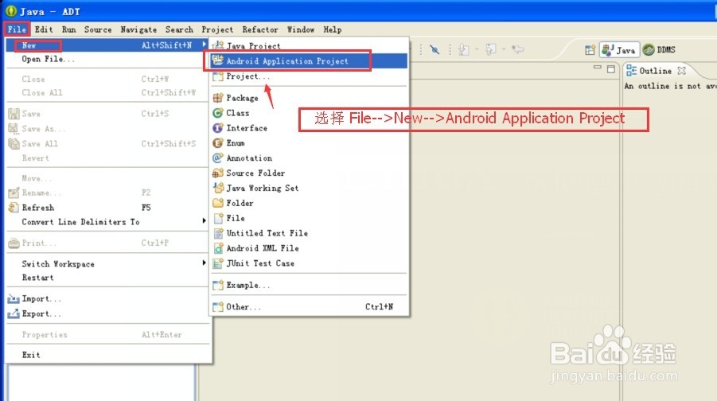Click the Package icon
Image resolution: width=717 pixels, height=401 pixels.
tap(218, 97)
